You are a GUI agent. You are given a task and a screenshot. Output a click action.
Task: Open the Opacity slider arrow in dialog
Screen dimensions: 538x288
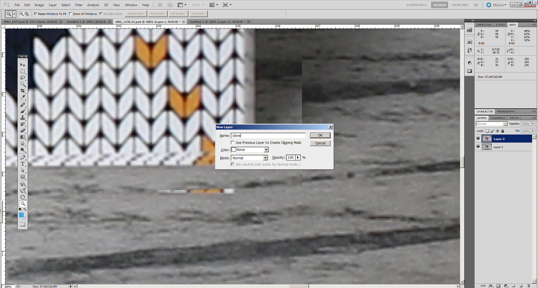[298, 158]
